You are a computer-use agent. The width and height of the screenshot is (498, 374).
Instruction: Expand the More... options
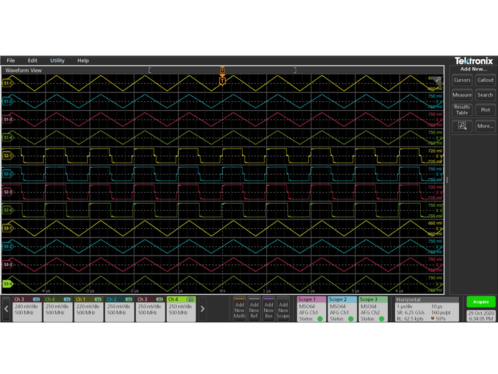click(x=485, y=126)
